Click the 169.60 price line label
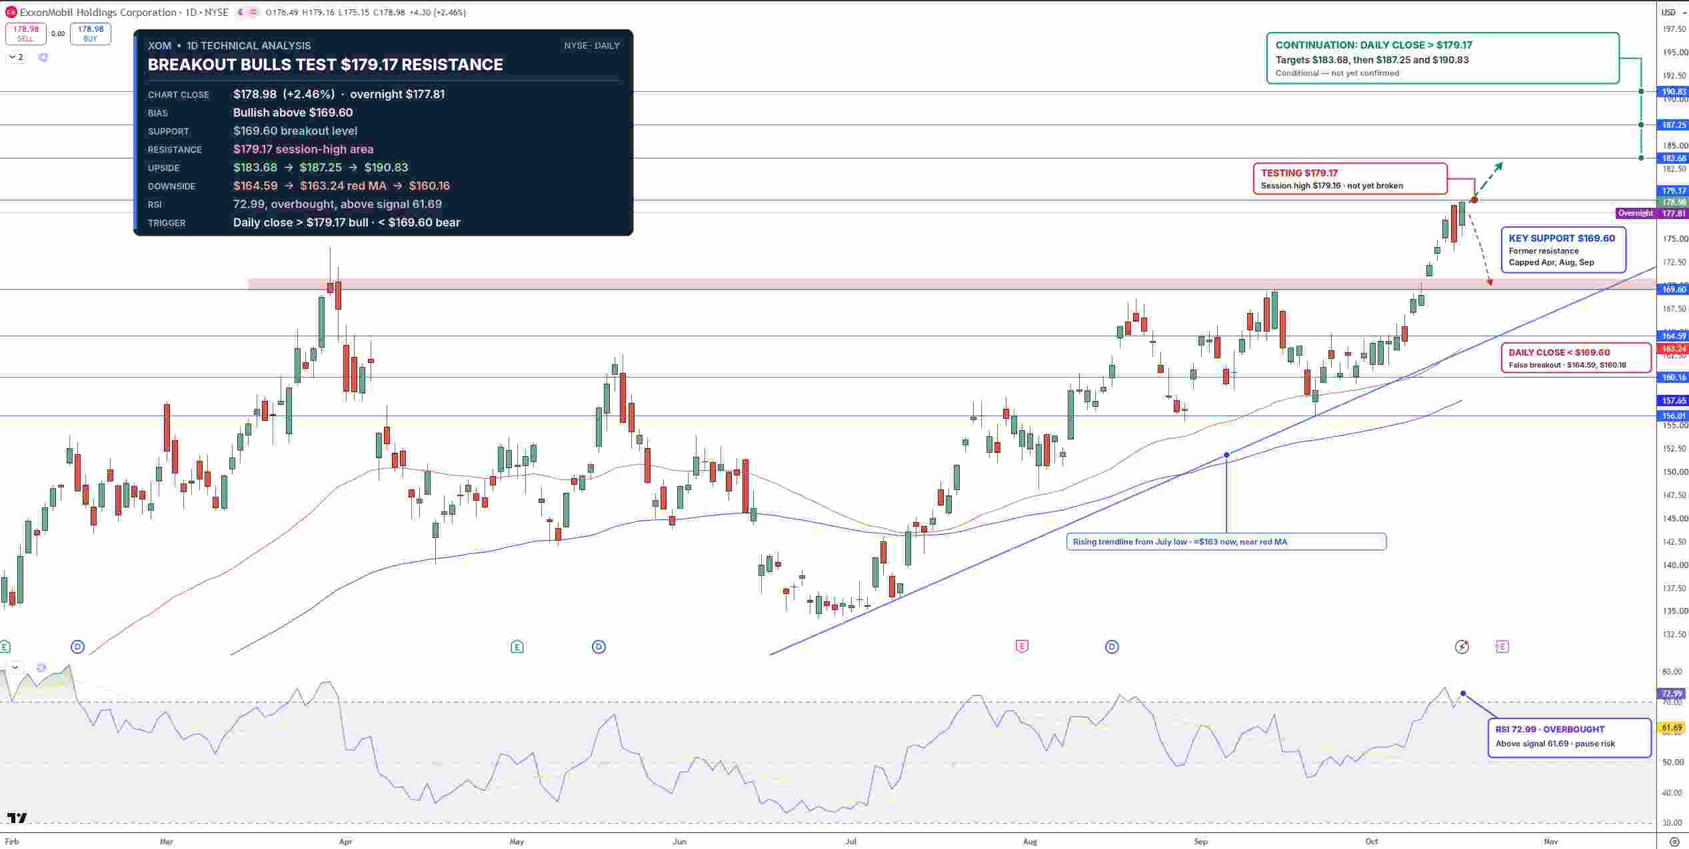Screen dimensions: 1689x849 1673,289
